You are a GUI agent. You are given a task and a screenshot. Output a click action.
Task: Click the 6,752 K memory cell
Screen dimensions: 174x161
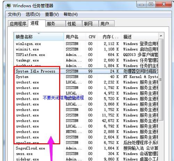111,143
